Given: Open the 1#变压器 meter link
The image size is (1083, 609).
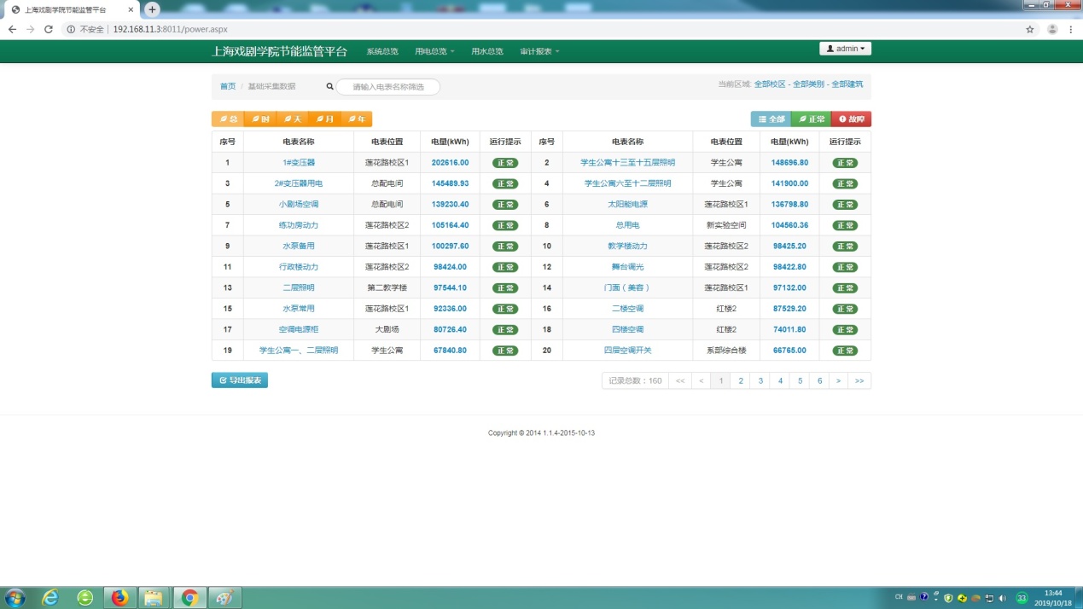Looking at the screenshot, I should pyautogui.click(x=299, y=162).
